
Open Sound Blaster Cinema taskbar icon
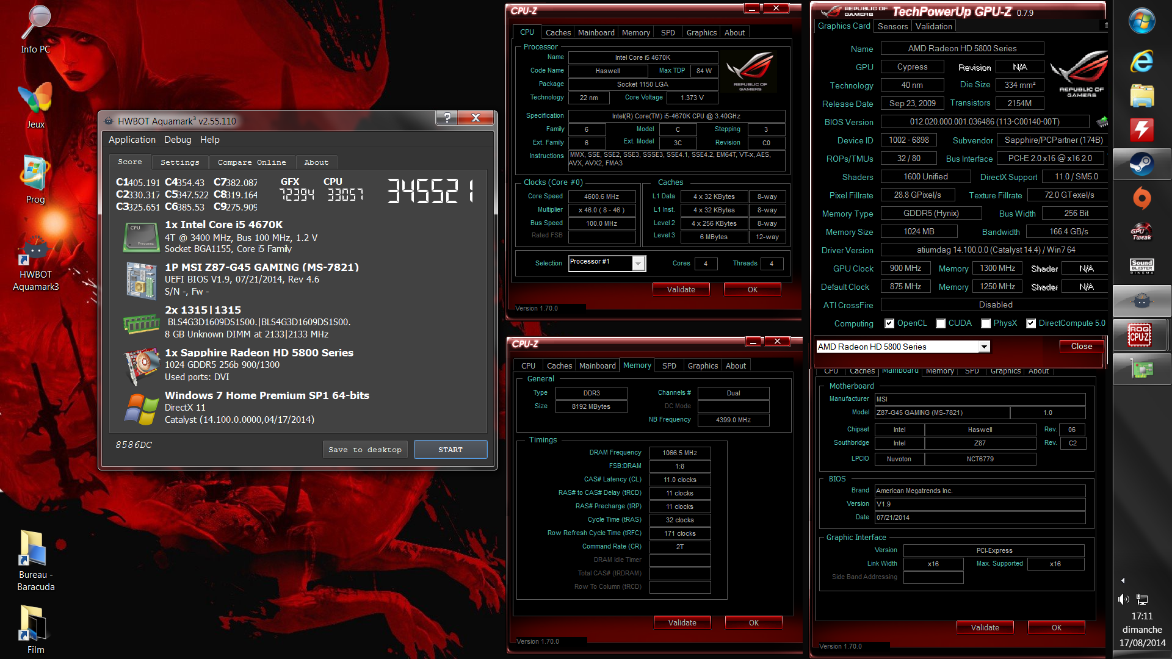point(1141,267)
